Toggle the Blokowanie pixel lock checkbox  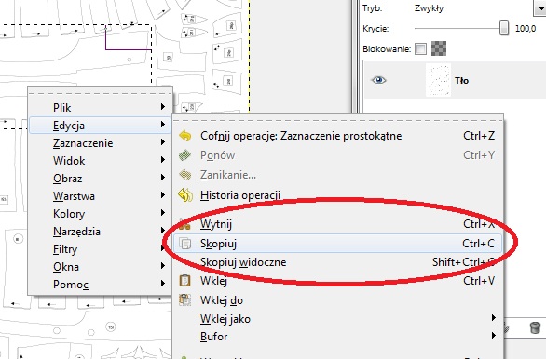pyautogui.click(x=420, y=48)
